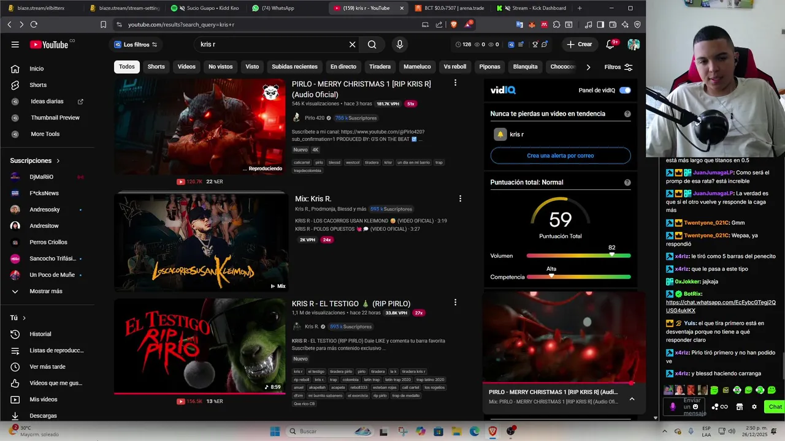The image size is (785, 441).
Task: Select the No vistos chip
Action: tap(221, 67)
